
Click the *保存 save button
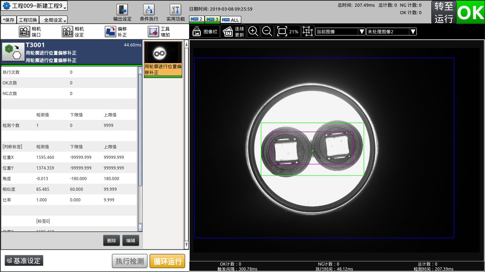point(9,20)
